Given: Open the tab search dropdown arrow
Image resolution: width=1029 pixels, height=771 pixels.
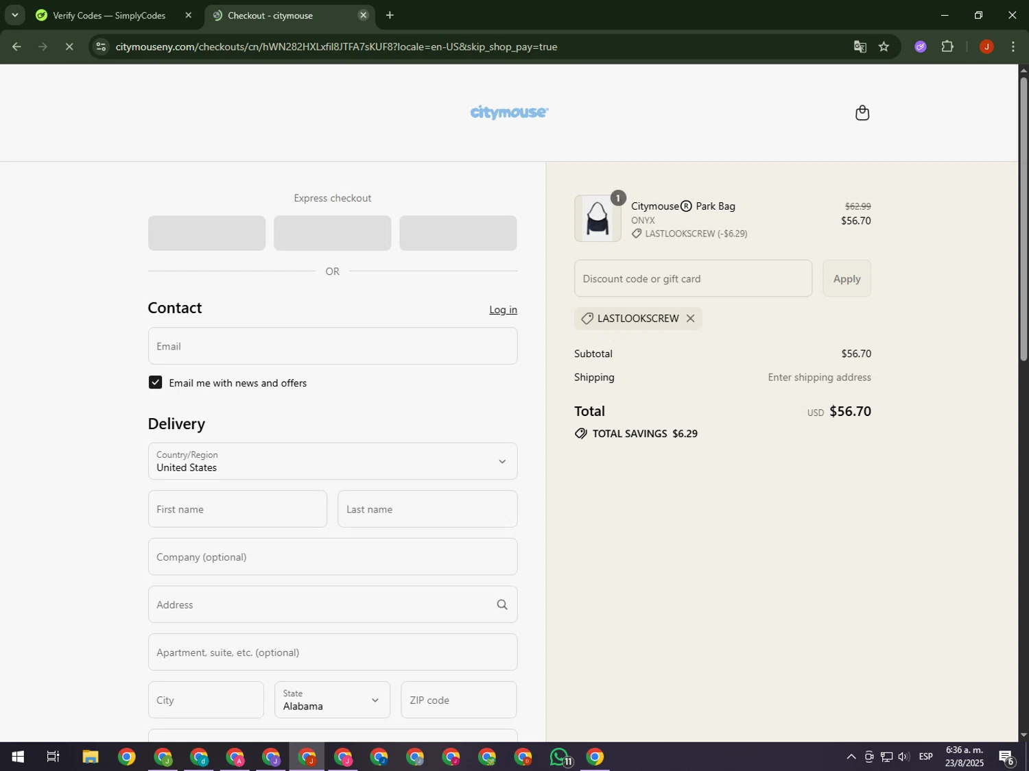Looking at the screenshot, I should click(x=14, y=15).
